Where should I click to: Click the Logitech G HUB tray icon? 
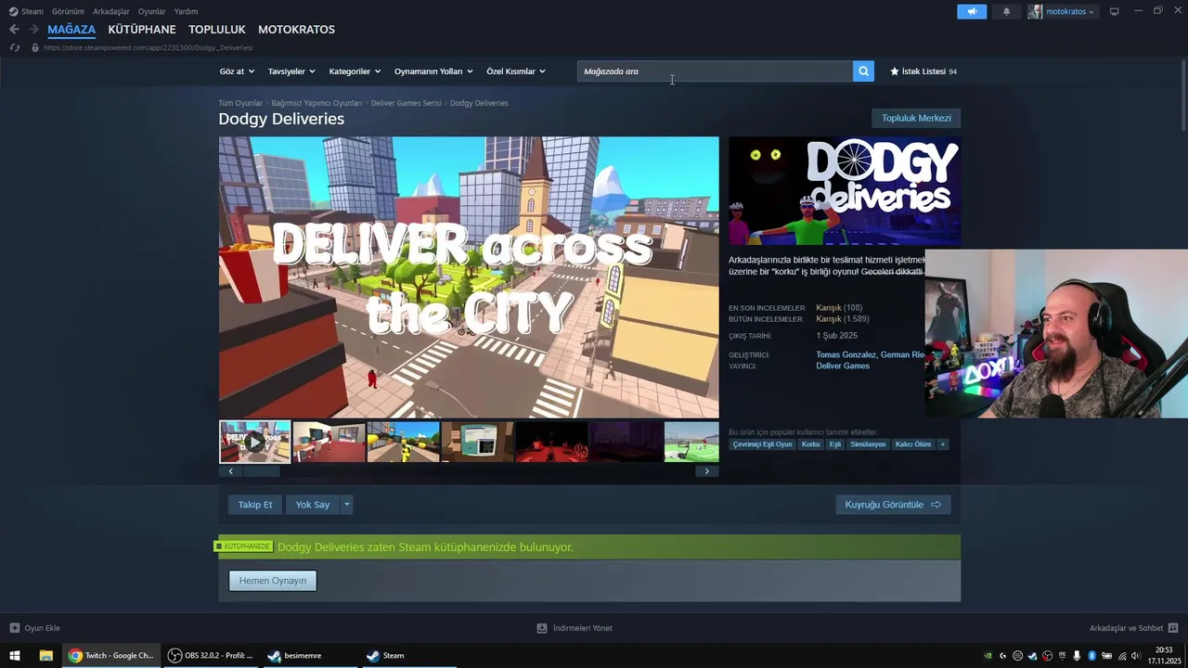1002,656
